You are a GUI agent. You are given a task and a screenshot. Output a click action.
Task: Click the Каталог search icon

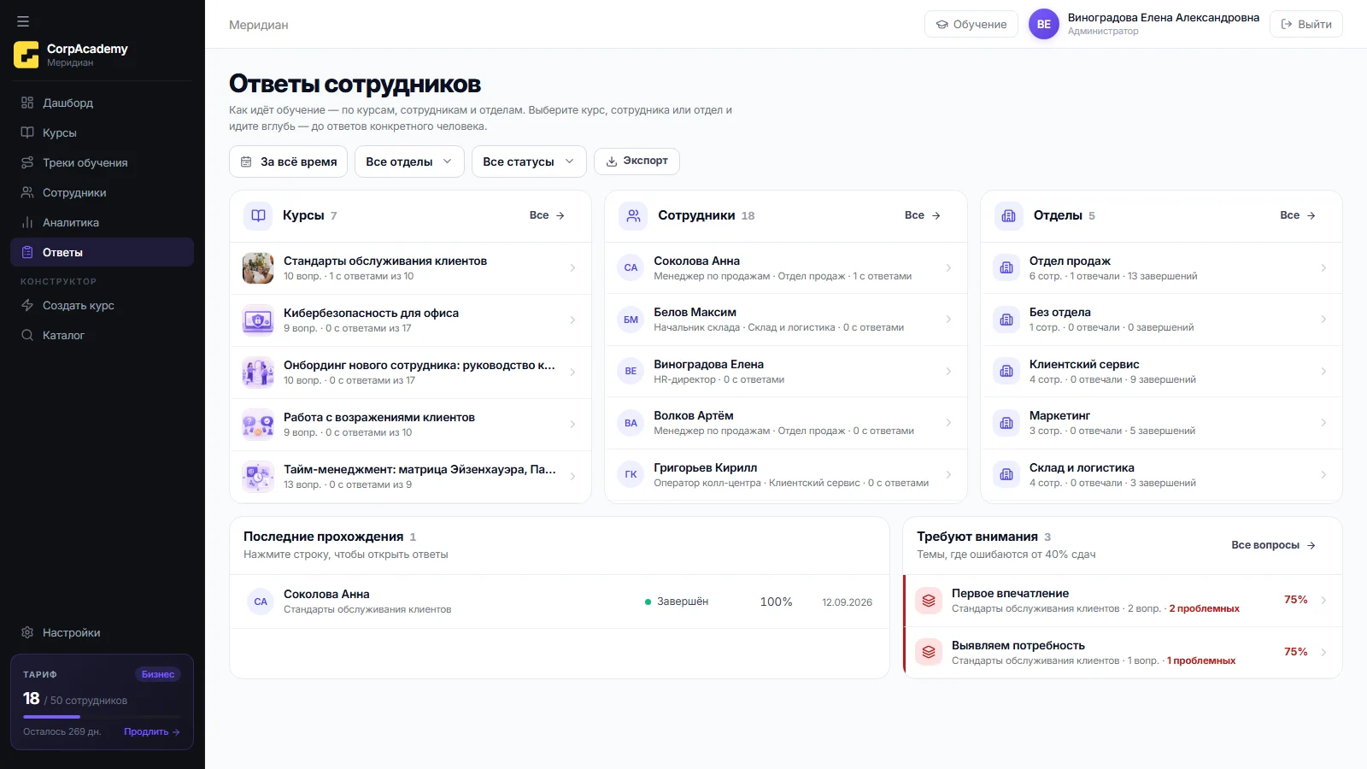click(x=27, y=335)
